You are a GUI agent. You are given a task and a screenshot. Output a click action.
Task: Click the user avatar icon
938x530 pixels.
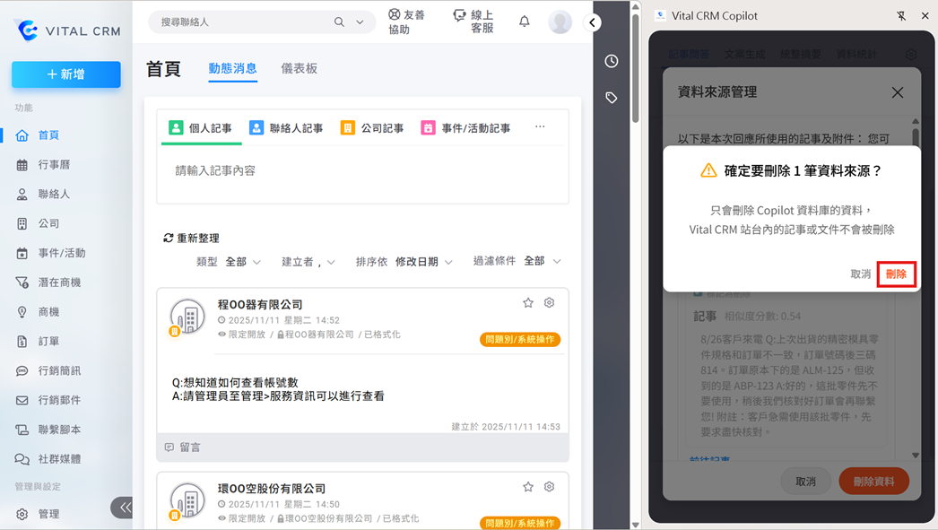[x=560, y=22]
